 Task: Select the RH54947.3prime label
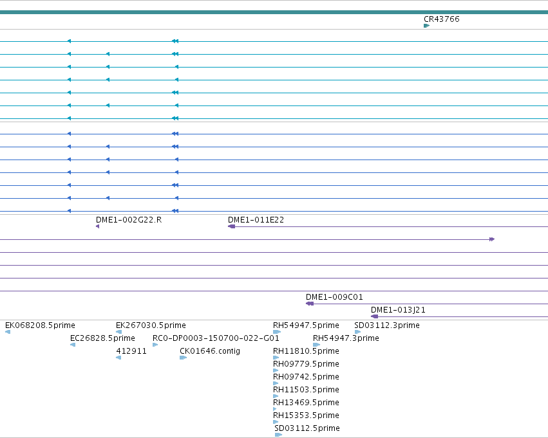point(346,338)
